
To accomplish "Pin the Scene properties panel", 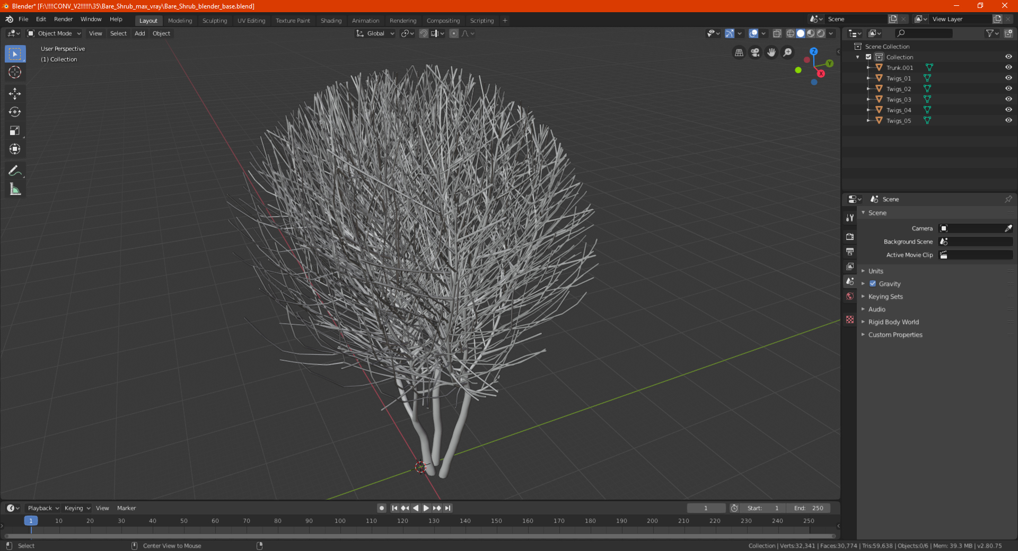I will (1008, 199).
